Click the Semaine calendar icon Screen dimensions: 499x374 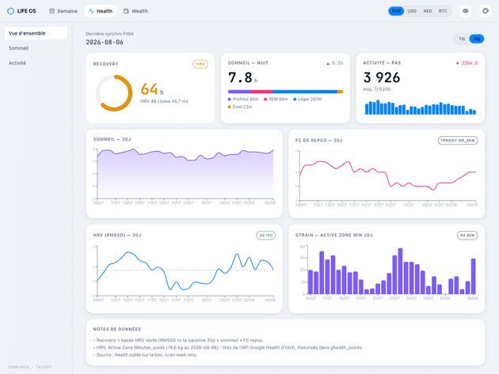(x=51, y=11)
